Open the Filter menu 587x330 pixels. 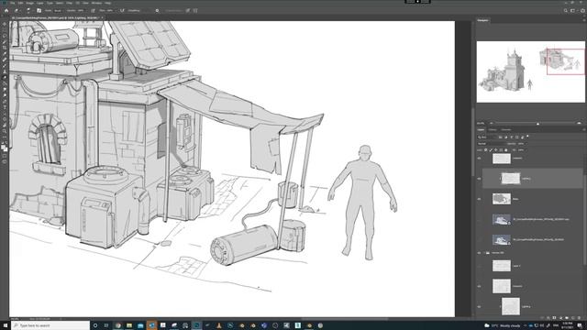point(70,3)
